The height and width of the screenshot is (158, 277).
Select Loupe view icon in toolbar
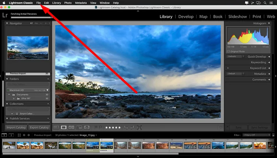click(x=64, y=127)
